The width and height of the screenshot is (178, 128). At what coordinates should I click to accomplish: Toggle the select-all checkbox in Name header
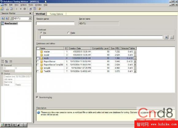(38, 48)
